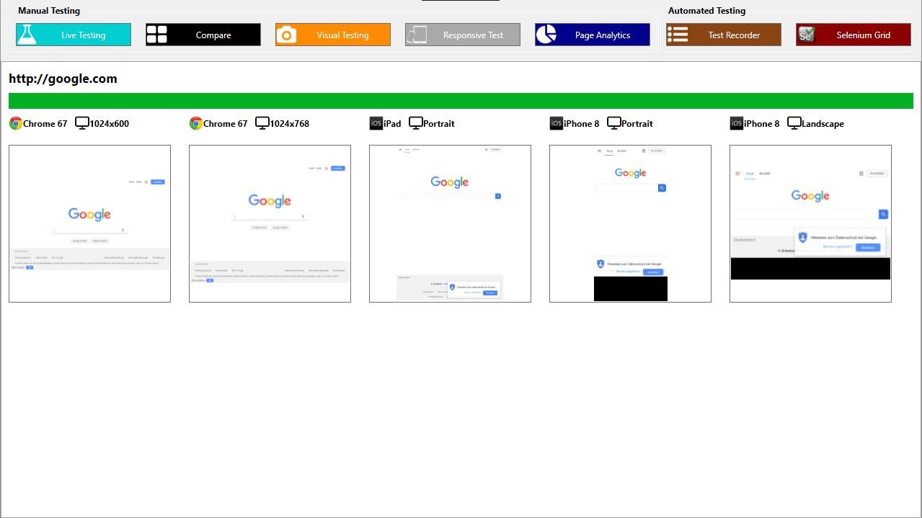Click monitor icon for iPad Portrait
Screen dimensions: 922x518
pos(416,123)
